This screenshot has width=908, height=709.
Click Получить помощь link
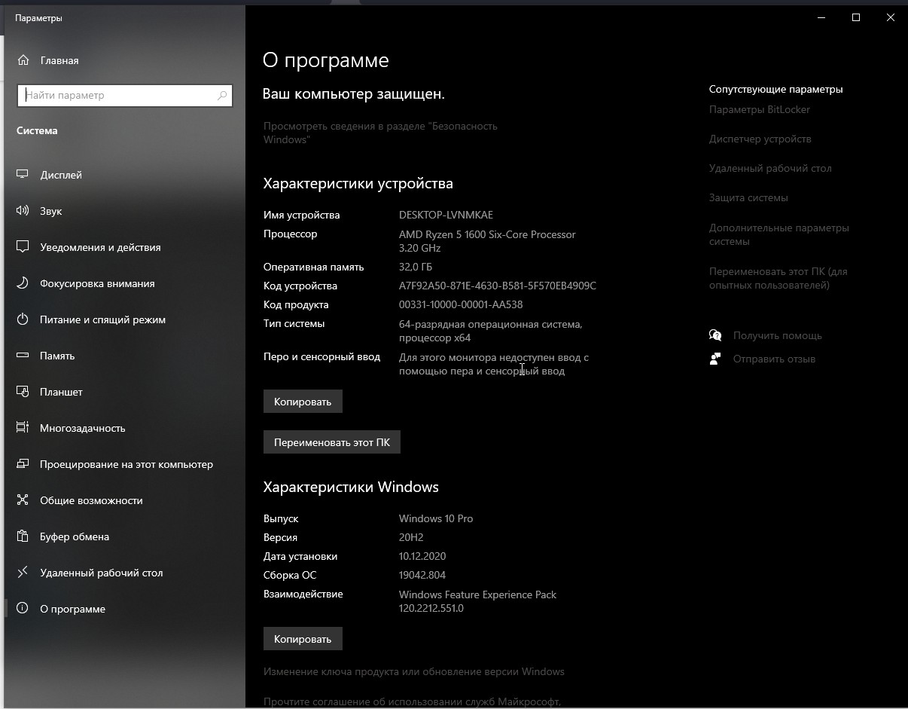778,335
